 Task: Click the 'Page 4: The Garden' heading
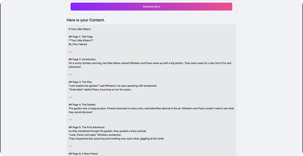(82, 105)
